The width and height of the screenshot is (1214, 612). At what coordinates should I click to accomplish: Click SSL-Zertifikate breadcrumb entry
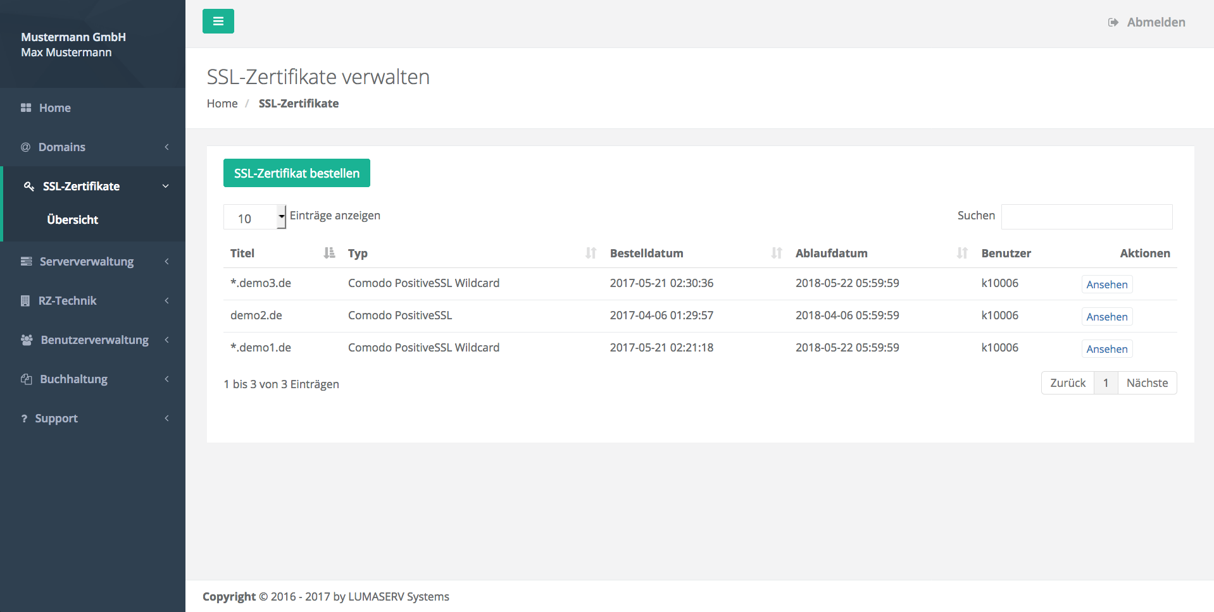click(x=299, y=104)
